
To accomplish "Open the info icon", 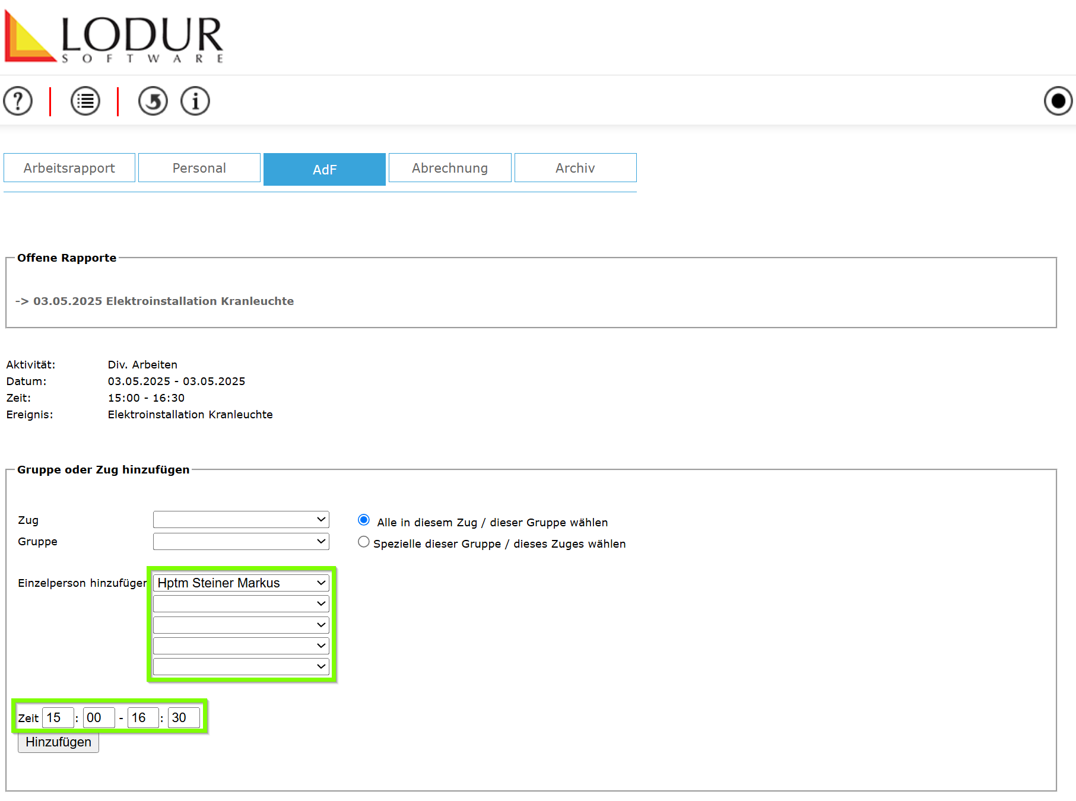I will pyautogui.click(x=195, y=101).
